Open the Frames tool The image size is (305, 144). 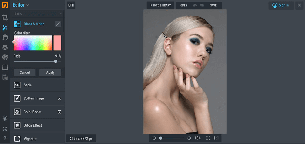tap(5, 67)
